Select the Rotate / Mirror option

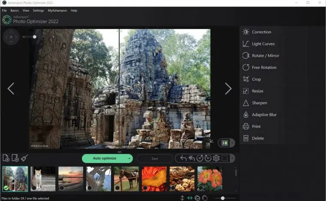pos(261,56)
